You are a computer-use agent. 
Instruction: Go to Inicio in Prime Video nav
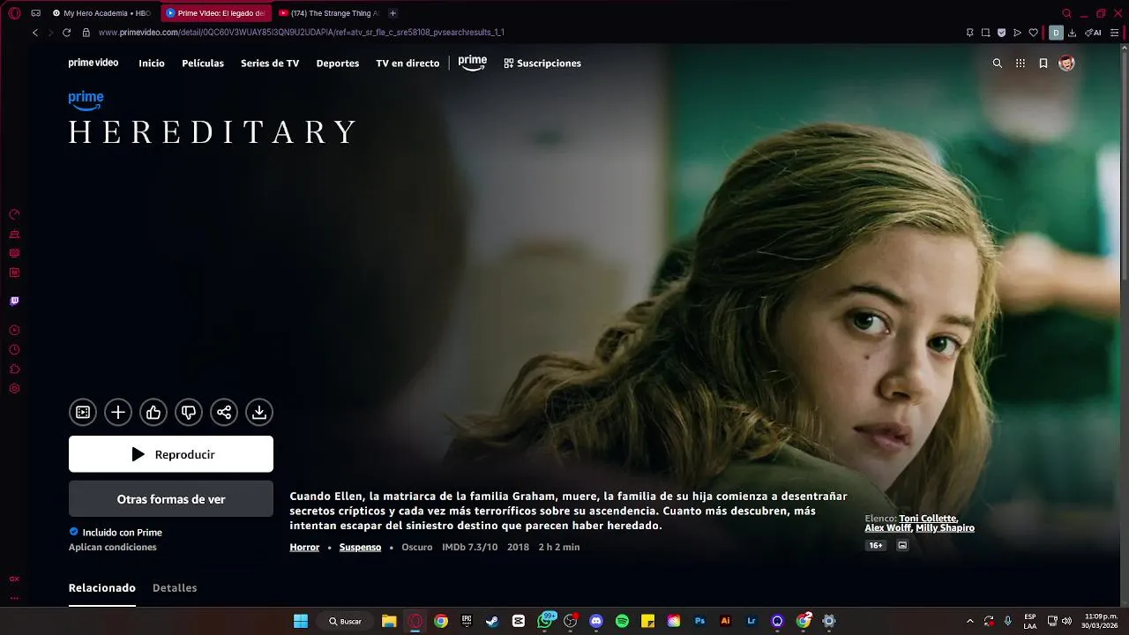pos(152,63)
